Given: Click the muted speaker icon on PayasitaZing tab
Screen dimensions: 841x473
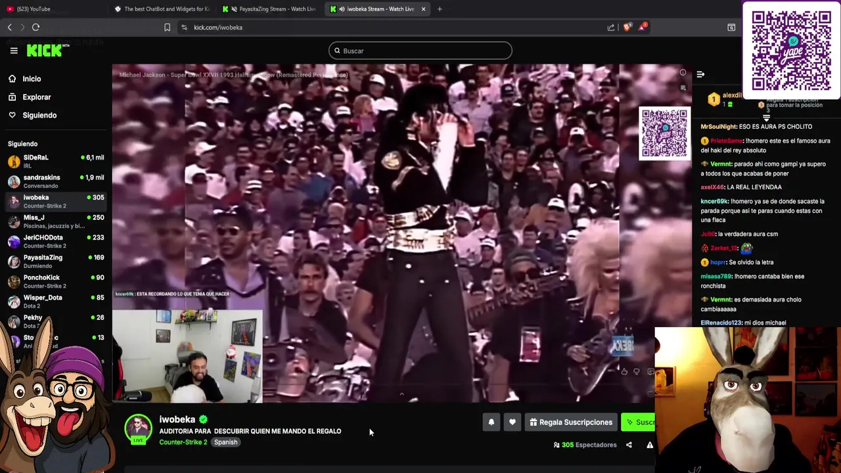Looking at the screenshot, I should 235,9.
